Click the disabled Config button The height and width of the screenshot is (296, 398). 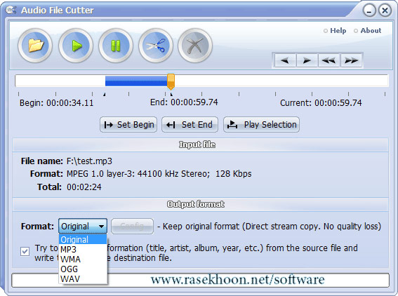pyautogui.click(x=132, y=226)
